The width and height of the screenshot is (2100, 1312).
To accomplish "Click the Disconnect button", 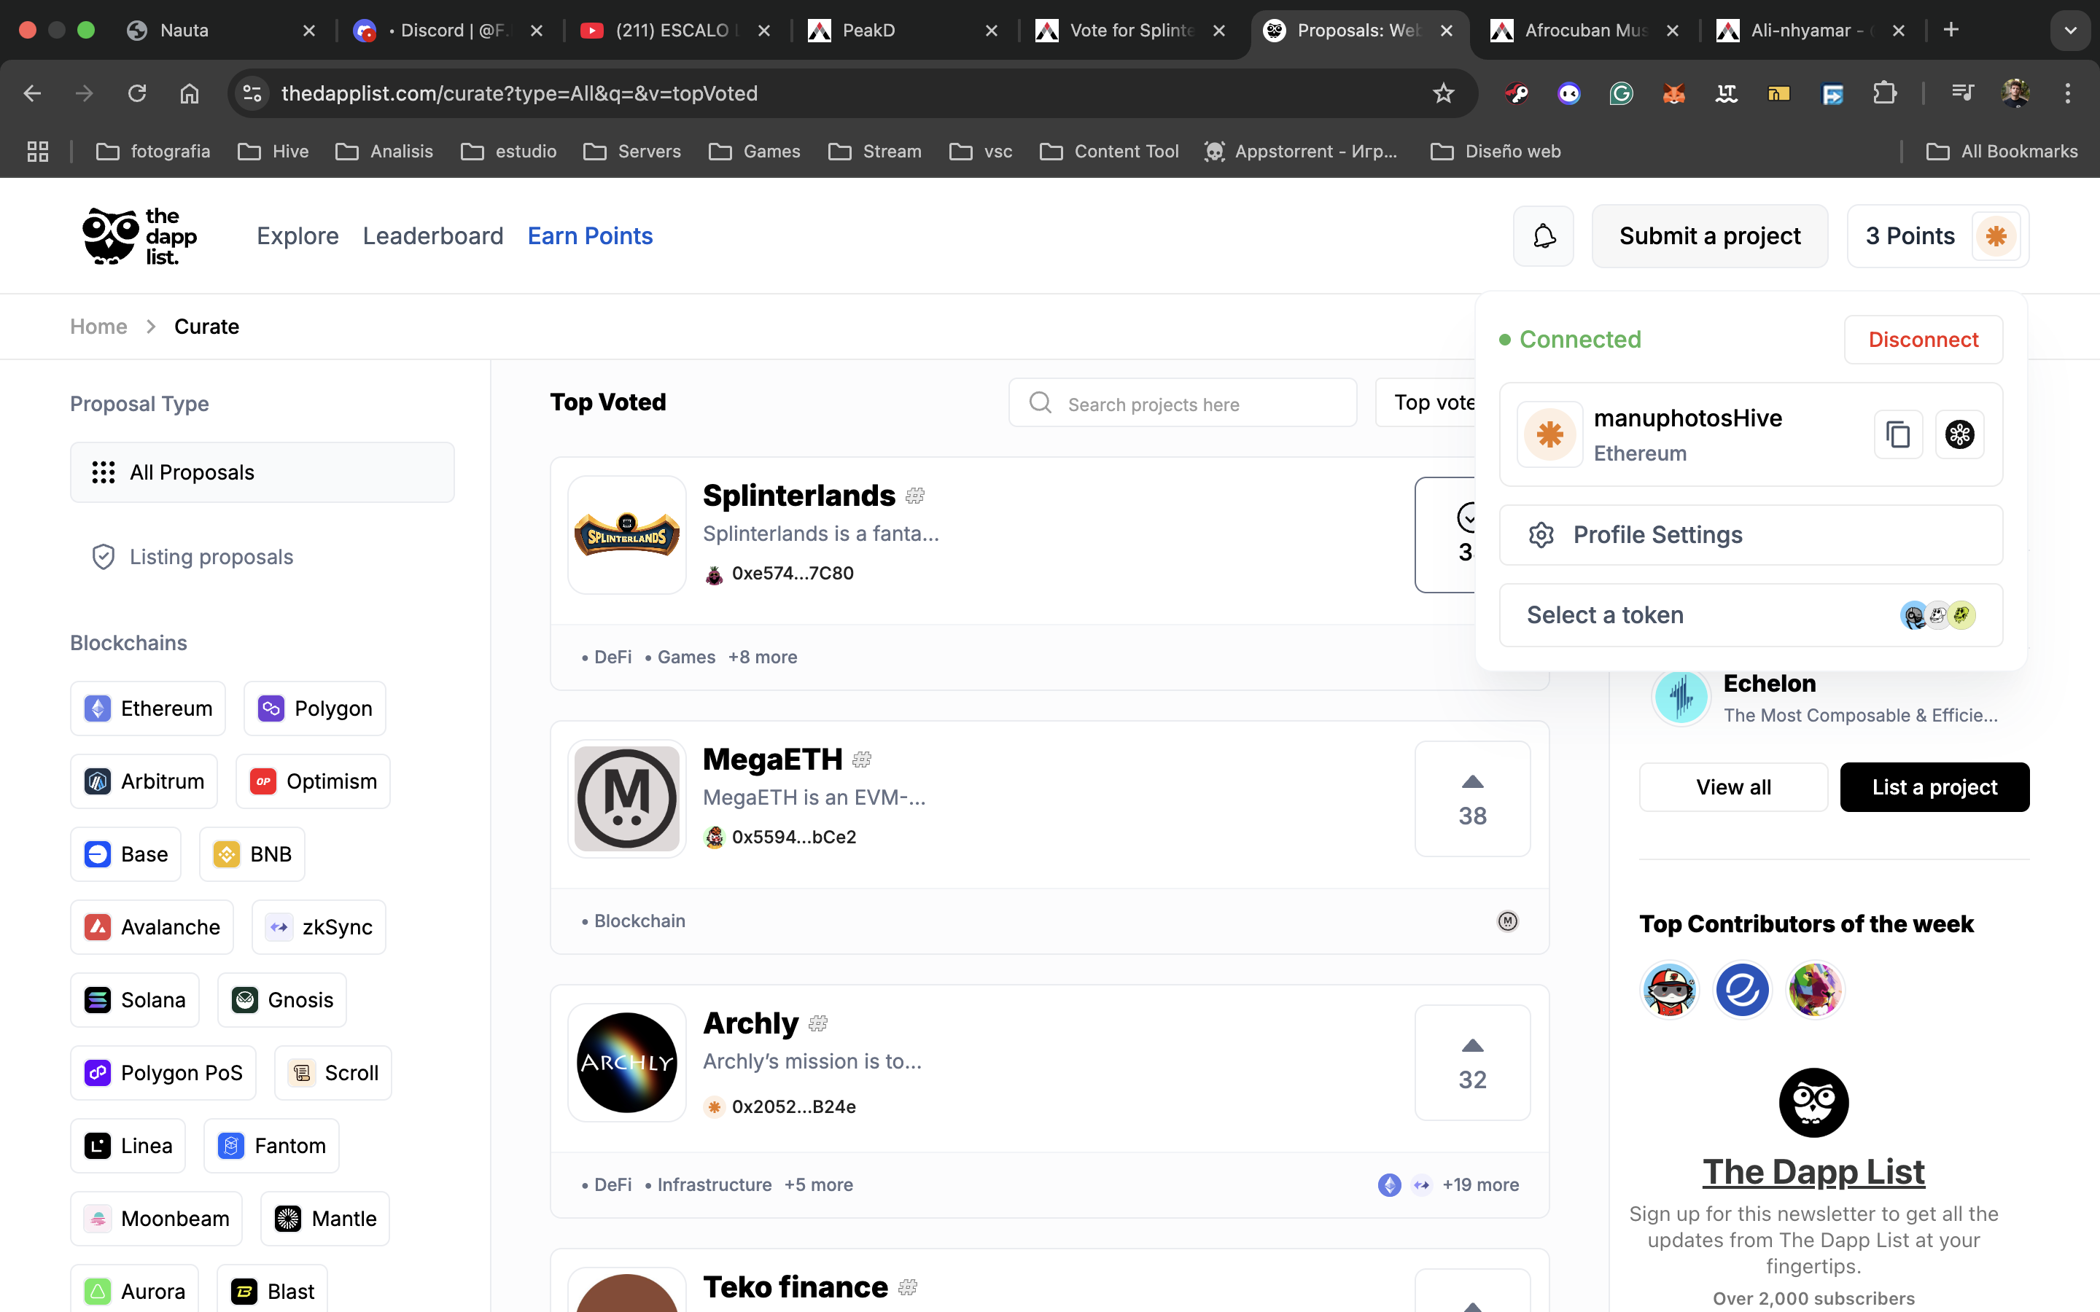I will point(1923,339).
